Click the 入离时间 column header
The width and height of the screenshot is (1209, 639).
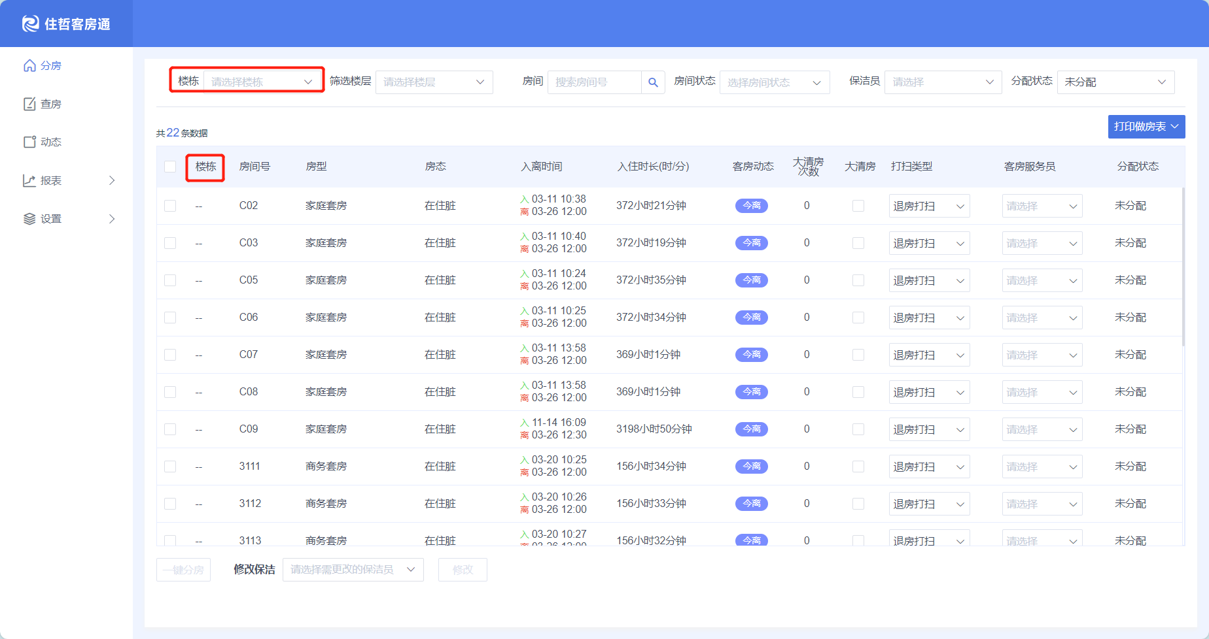tap(542, 167)
